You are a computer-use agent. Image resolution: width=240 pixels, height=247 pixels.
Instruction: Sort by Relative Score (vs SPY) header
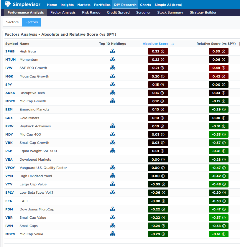click(216, 44)
